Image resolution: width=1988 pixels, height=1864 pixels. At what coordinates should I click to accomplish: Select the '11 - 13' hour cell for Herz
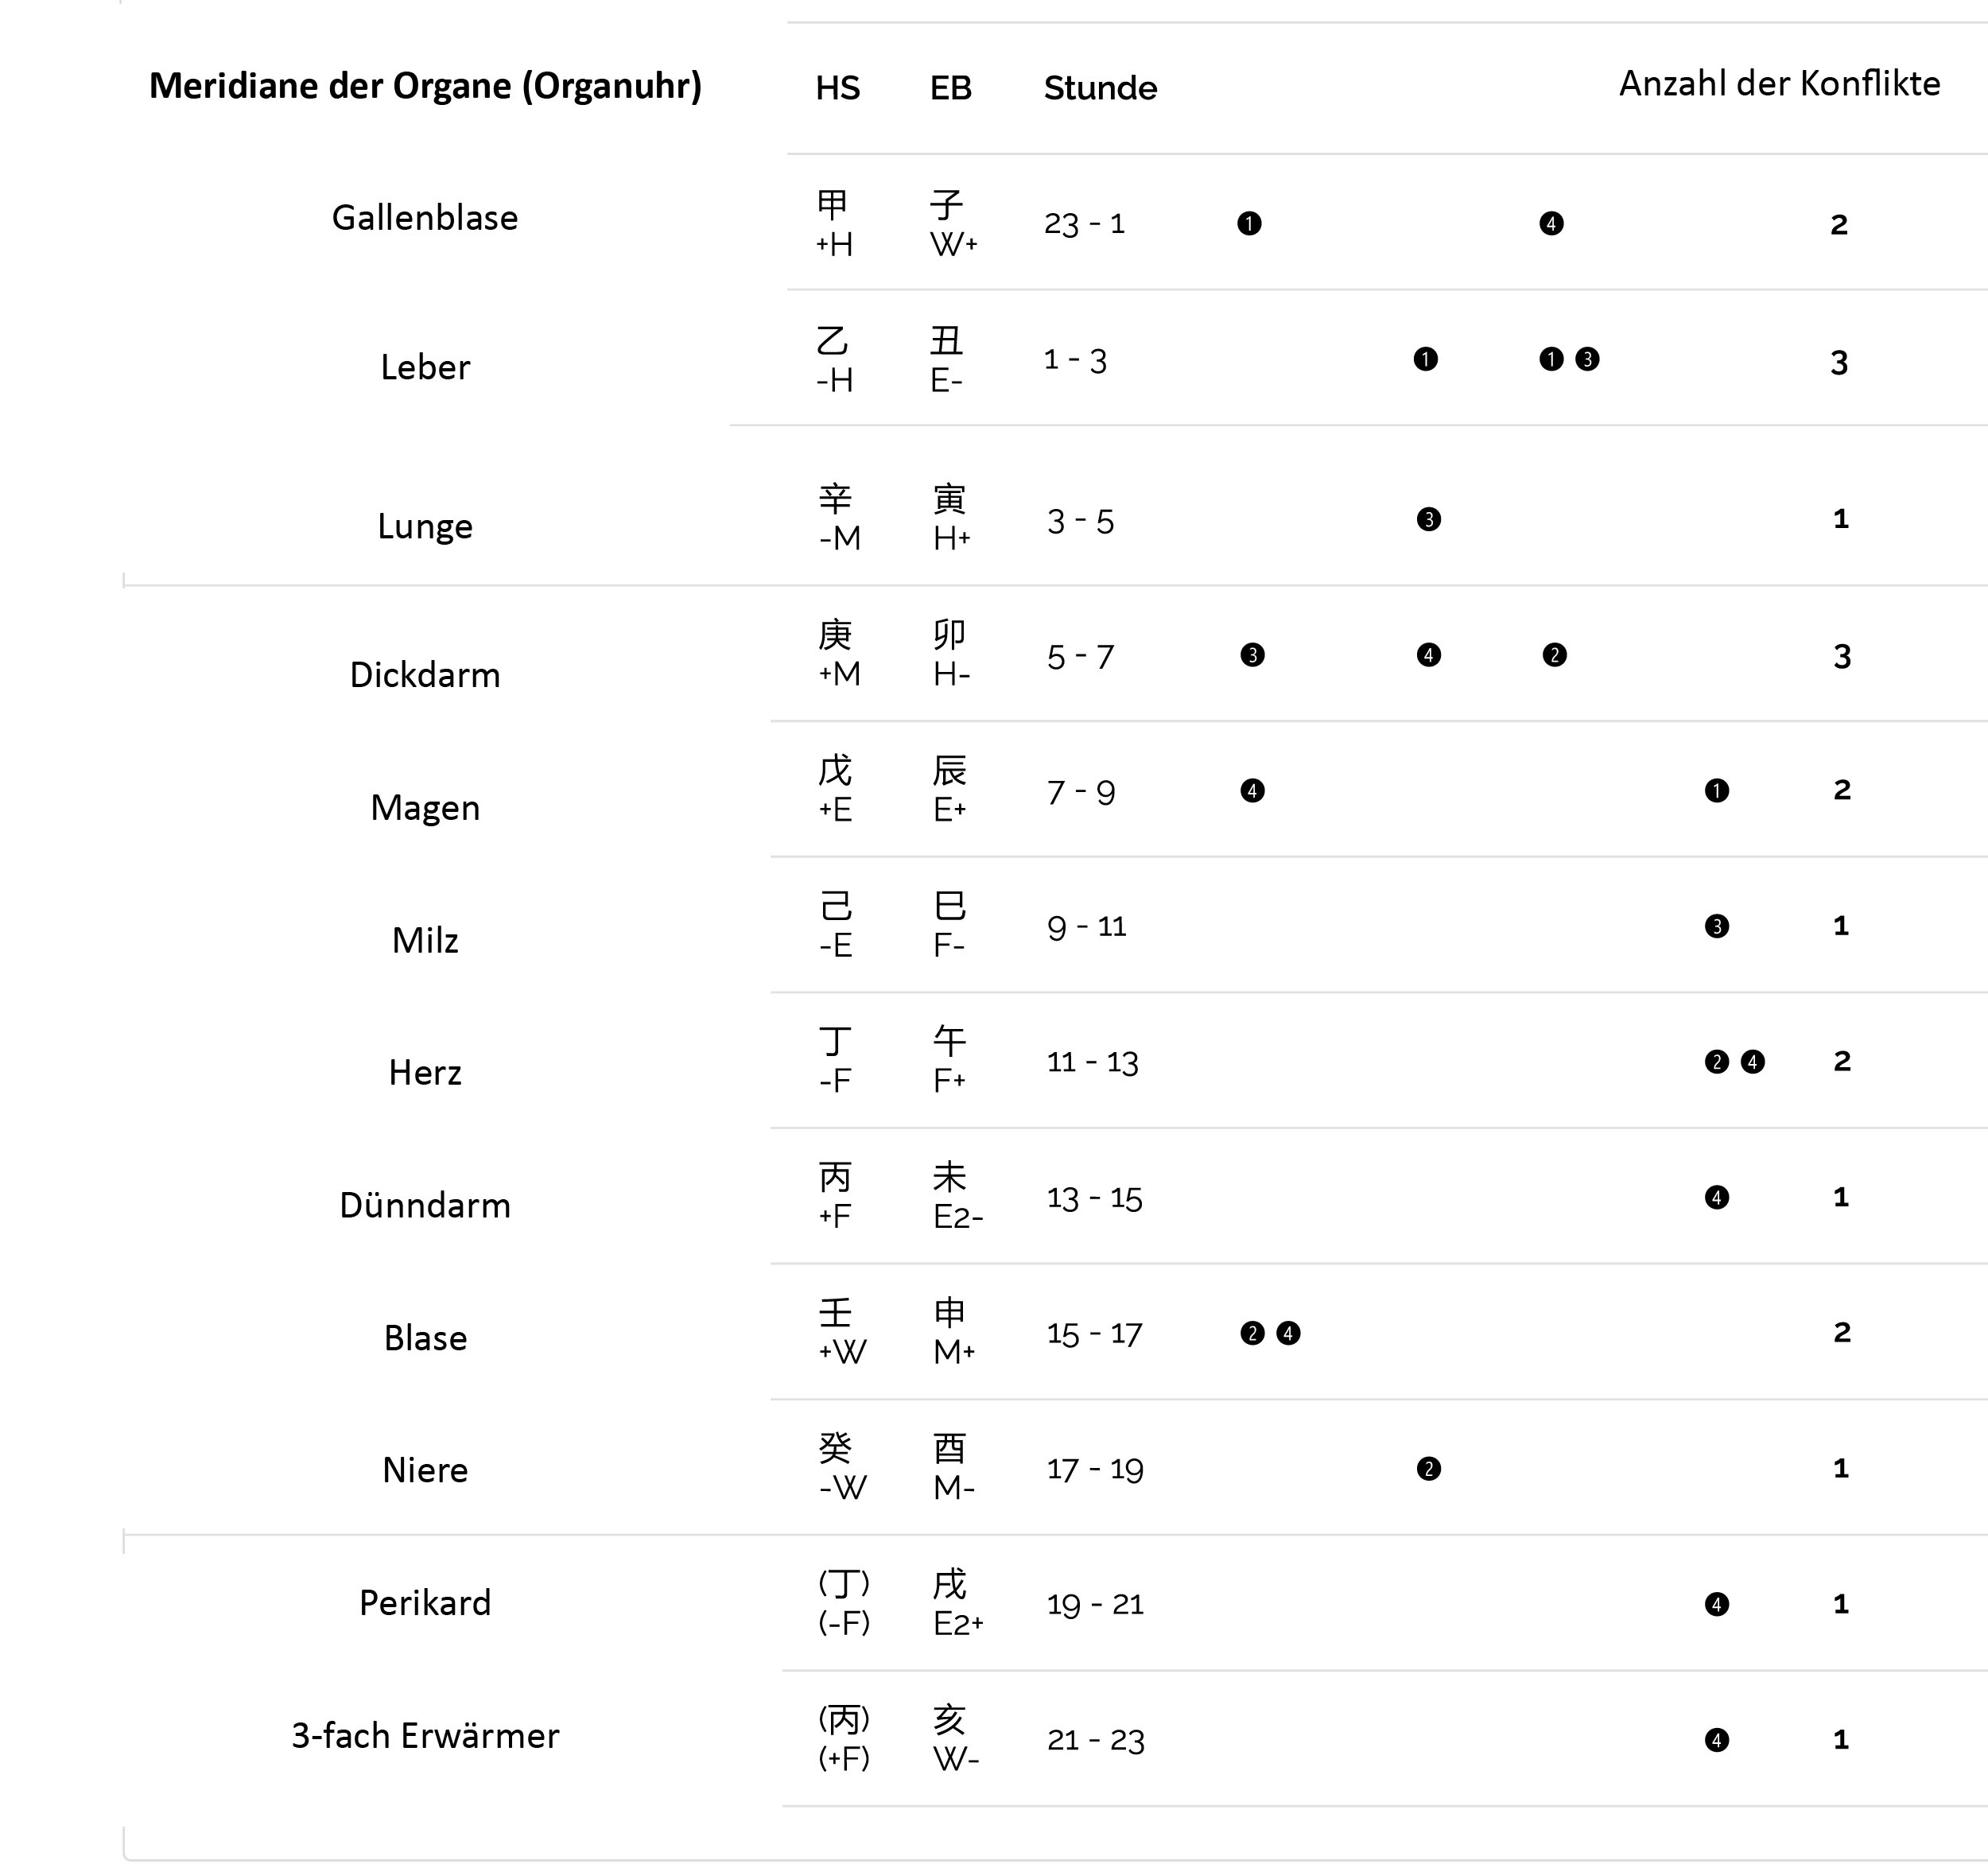(1092, 1062)
